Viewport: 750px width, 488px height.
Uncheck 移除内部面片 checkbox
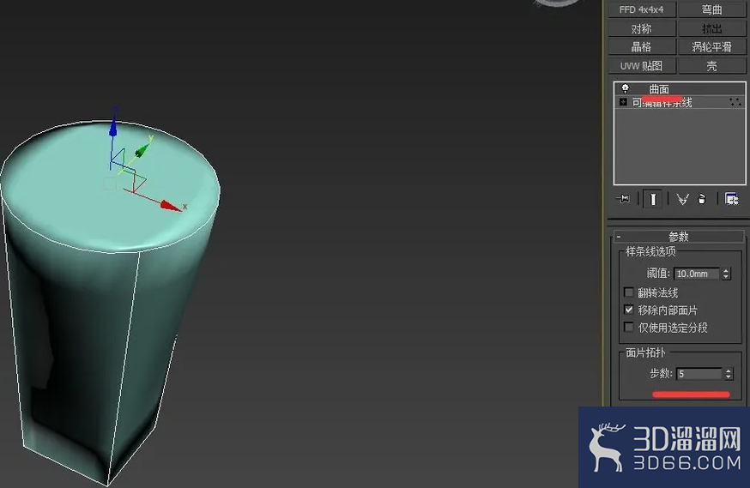(629, 310)
